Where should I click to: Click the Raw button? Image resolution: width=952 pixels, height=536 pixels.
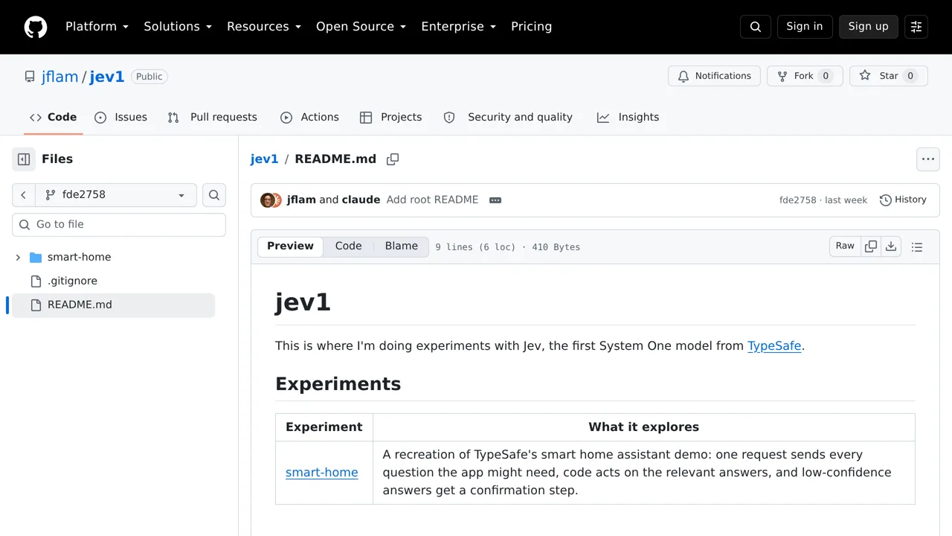click(x=845, y=246)
